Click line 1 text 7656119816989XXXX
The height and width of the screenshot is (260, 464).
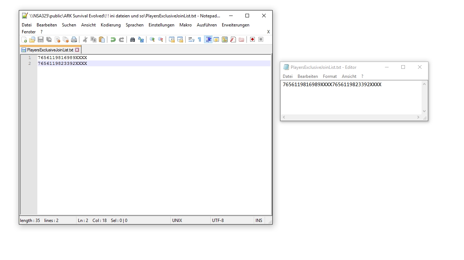(x=62, y=58)
